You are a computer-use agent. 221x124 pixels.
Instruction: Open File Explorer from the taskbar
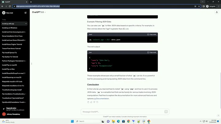[113, 121]
